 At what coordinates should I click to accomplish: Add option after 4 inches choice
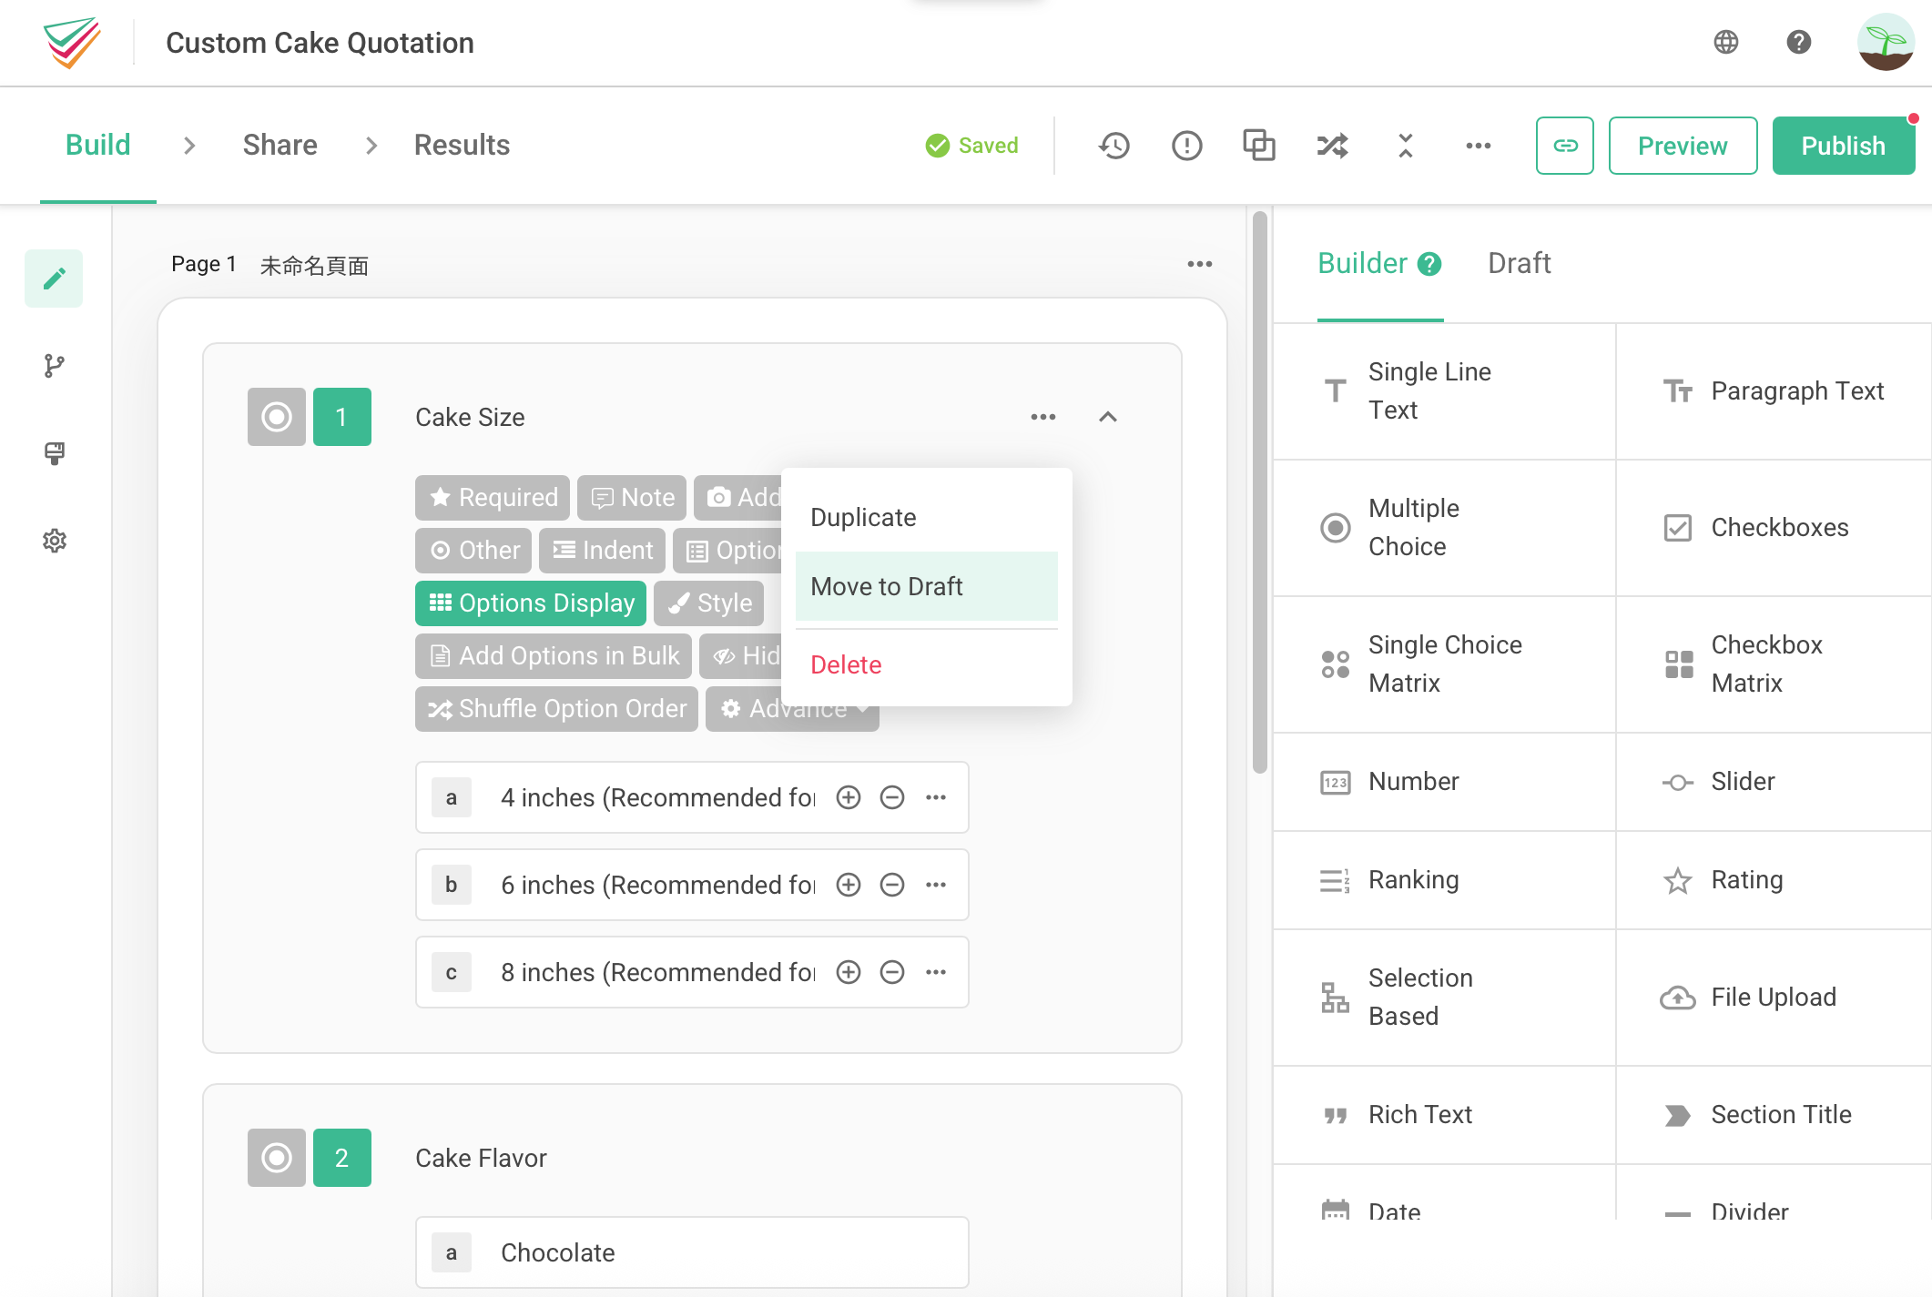click(x=848, y=797)
